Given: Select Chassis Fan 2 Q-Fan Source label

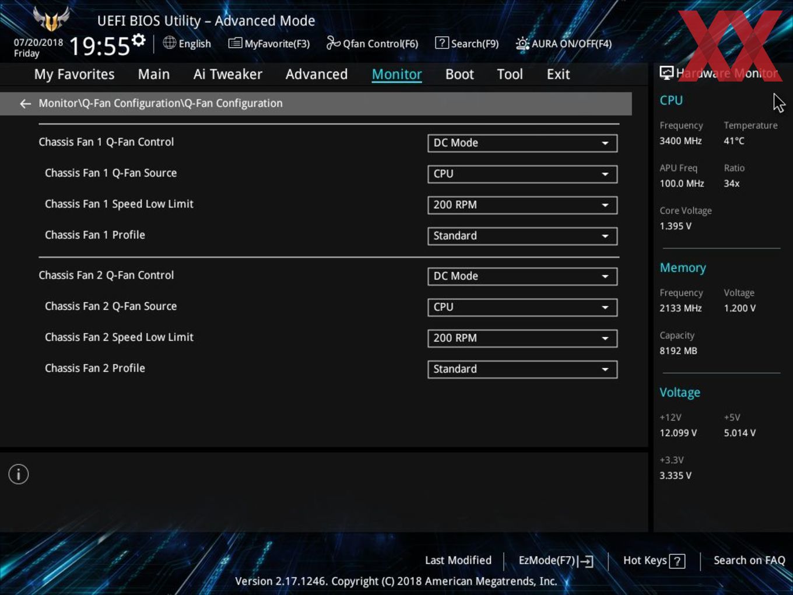Looking at the screenshot, I should (x=111, y=306).
